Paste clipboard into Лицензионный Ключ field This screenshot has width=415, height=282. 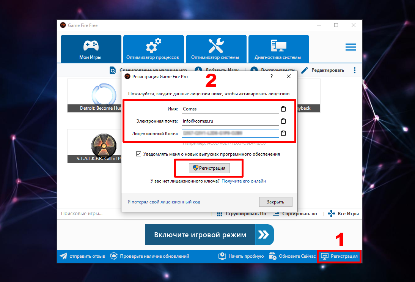283,133
